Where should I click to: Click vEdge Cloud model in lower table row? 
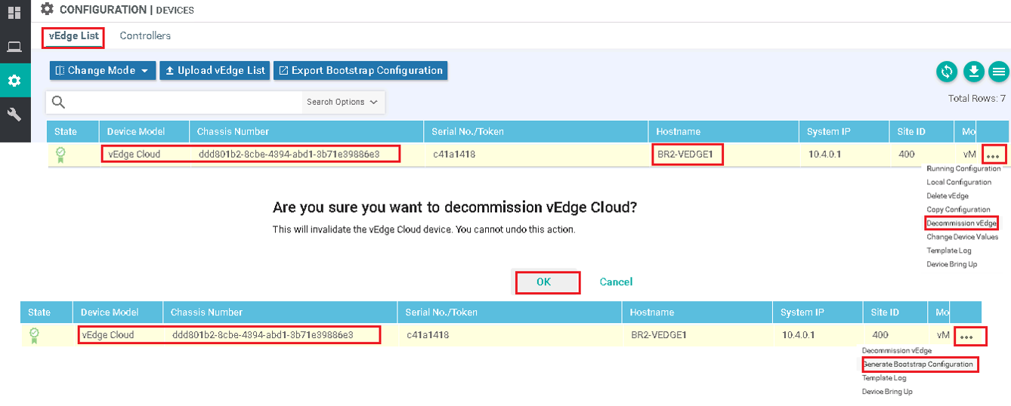point(108,335)
